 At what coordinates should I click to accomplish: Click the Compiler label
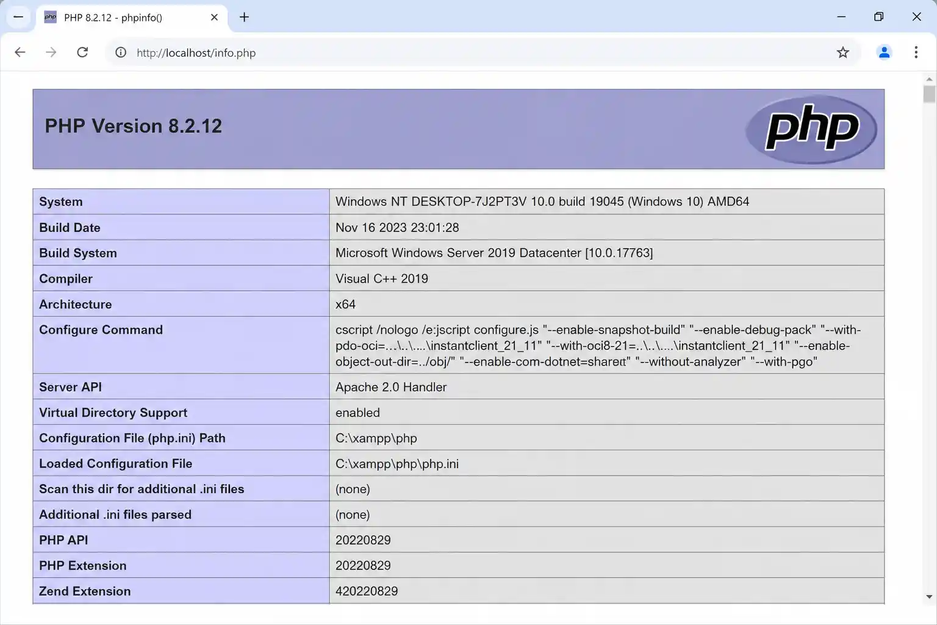[x=66, y=279]
